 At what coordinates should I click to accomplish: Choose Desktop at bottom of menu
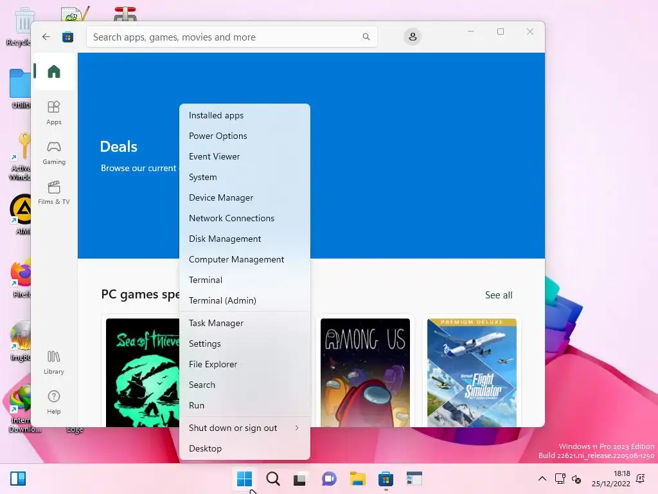(x=245, y=448)
